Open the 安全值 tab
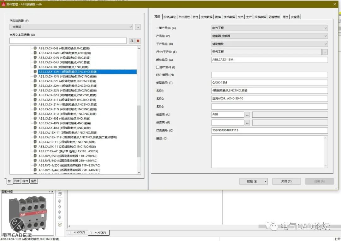Image resolution: width=341 pixels, height=241 pixels. click(x=295, y=17)
